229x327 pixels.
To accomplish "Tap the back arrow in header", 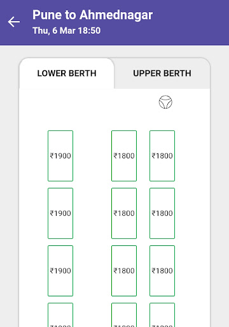I will tap(14, 22).
